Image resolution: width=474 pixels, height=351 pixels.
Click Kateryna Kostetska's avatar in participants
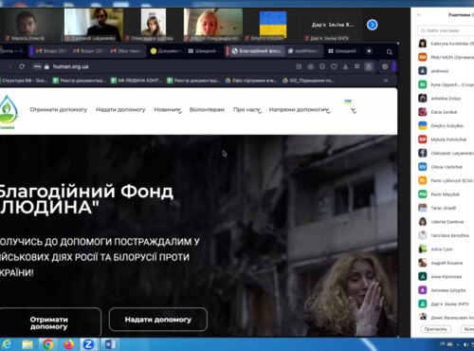point(423,44)
